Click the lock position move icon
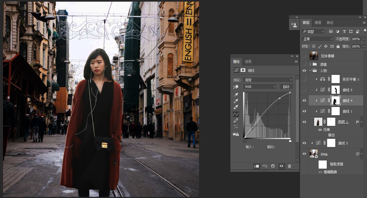This screenshot has height=198, width=367. click(326, 46)
